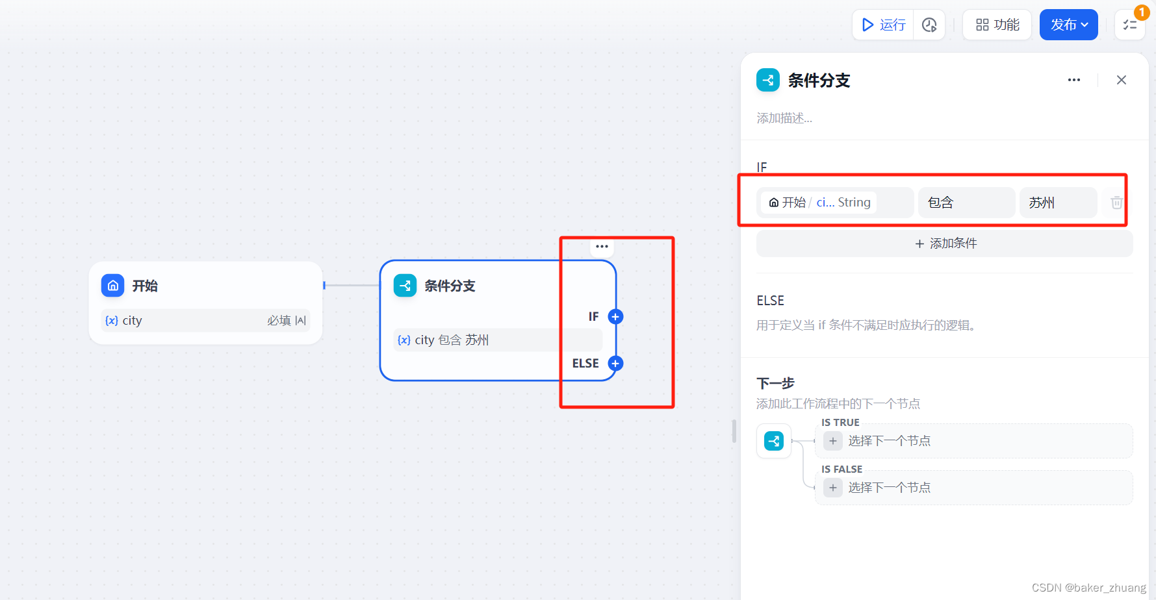Click the 苏州 value field

1058,202
